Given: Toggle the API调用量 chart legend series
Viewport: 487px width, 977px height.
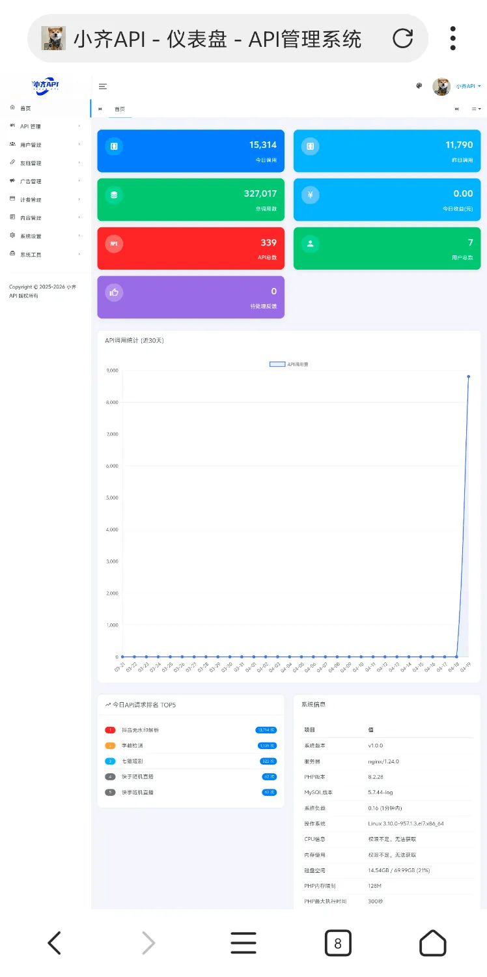Looking at the screenshot, I should [x=289, y=364].
